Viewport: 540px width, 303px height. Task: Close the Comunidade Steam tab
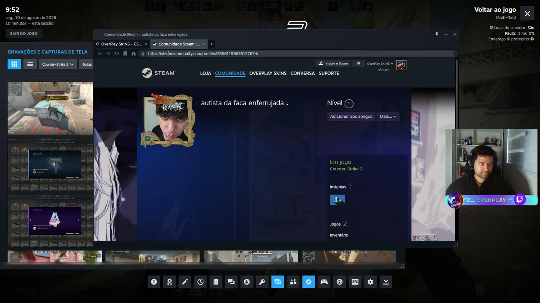(x=203, y=44)
